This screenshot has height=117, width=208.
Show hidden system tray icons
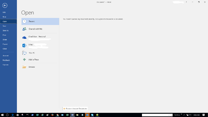click(x=184, y=115)
